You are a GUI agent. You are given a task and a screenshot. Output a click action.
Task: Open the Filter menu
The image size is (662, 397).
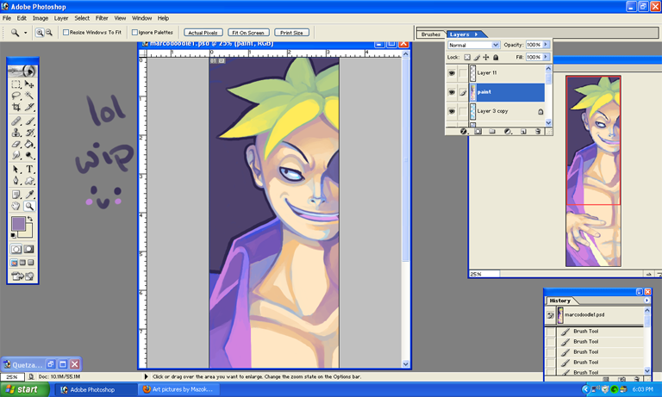coord(102,18)
